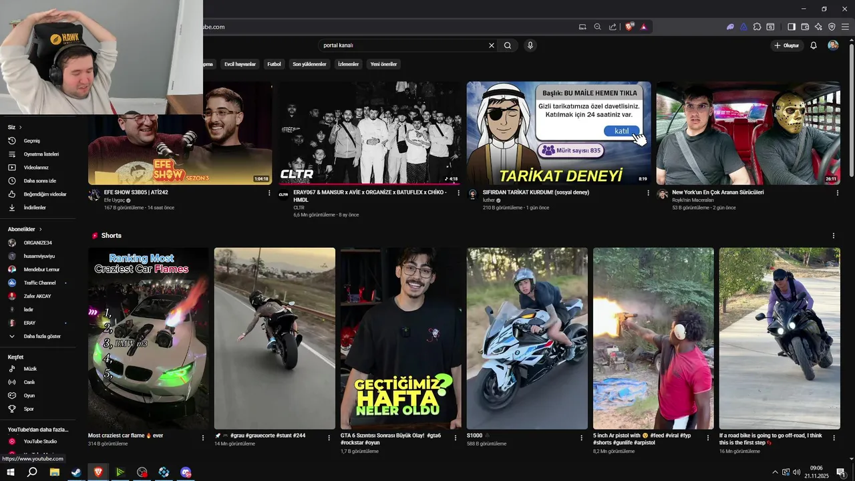Screen dimensions: 855x481
Task: Open the Efe Uygaç channel link
Action: [115, 200]
